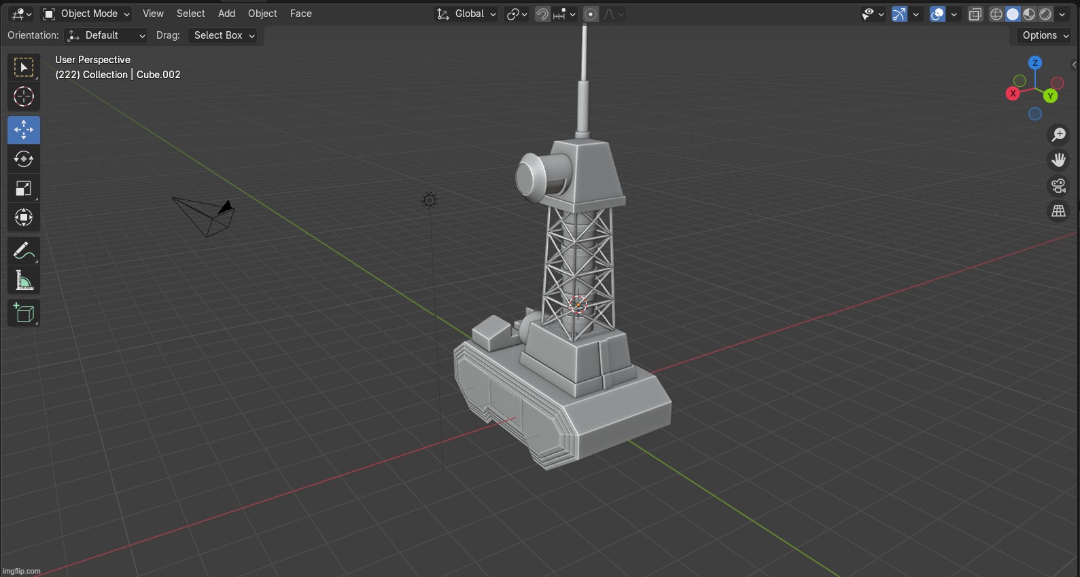Open the shading options arrow
The height and width of the screenshot is (577, 1080).
(x=1062, y=14)
